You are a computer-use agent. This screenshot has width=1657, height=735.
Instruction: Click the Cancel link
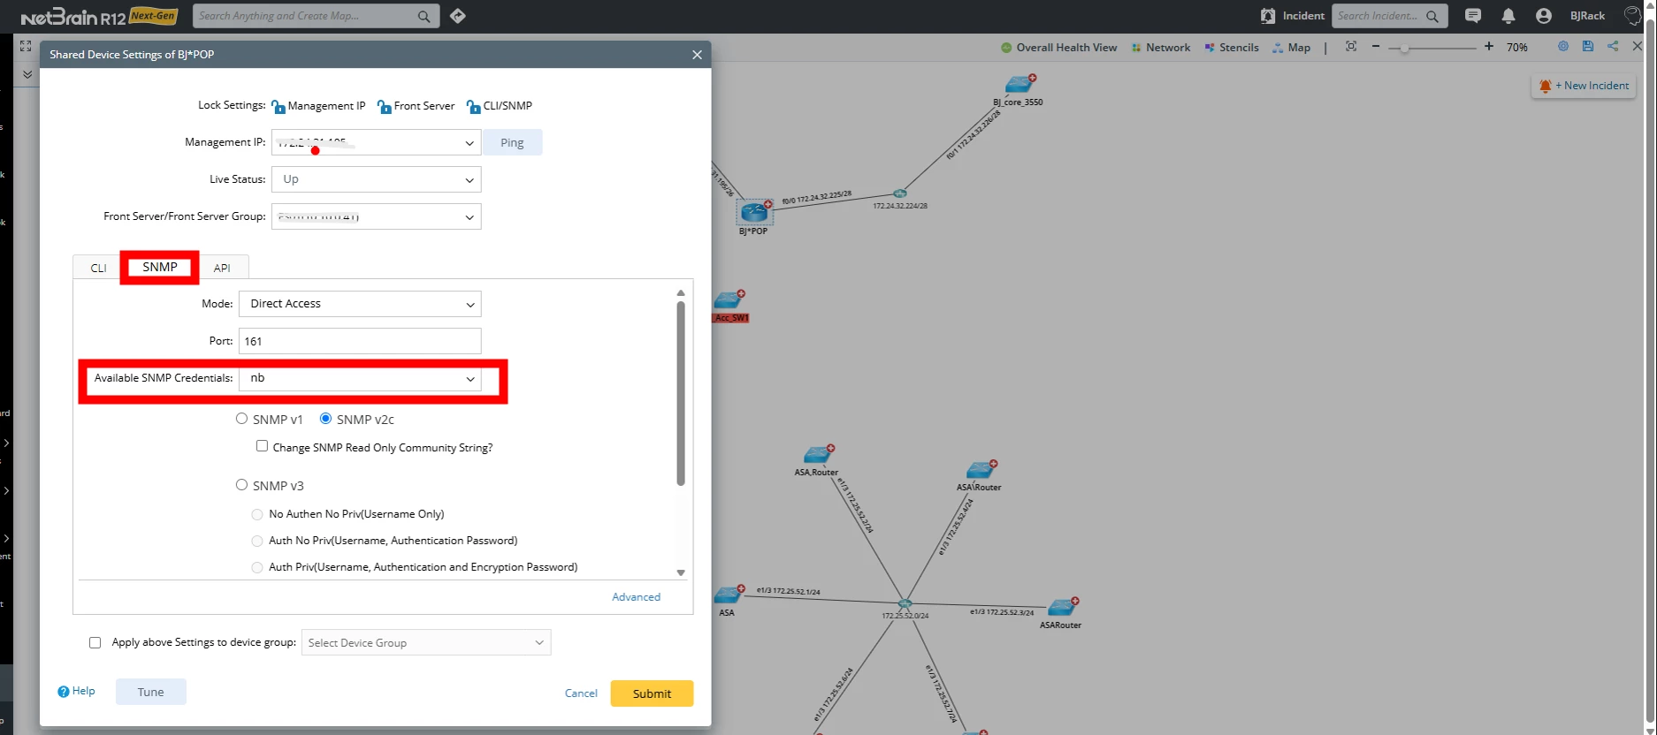coord(581,693)
